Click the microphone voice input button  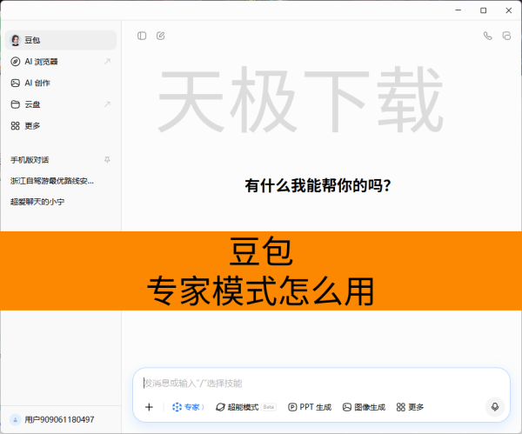click(495, 406)
